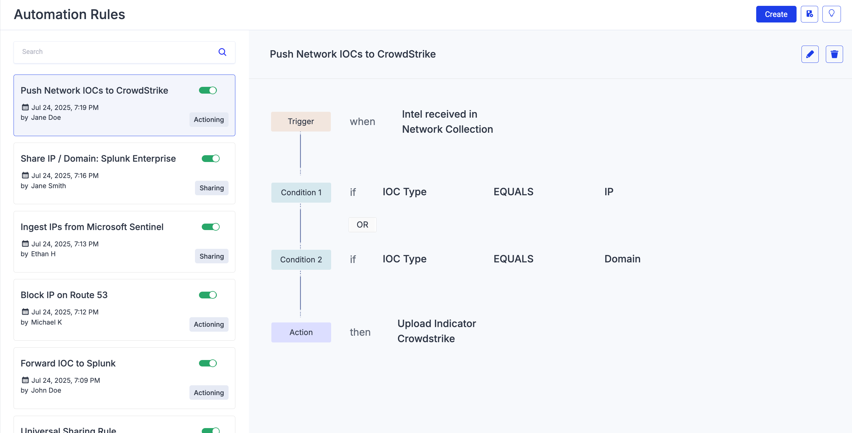Screen dimensions: 852x433
Task: Click the search magnifier icon
Action: [222, 52]
